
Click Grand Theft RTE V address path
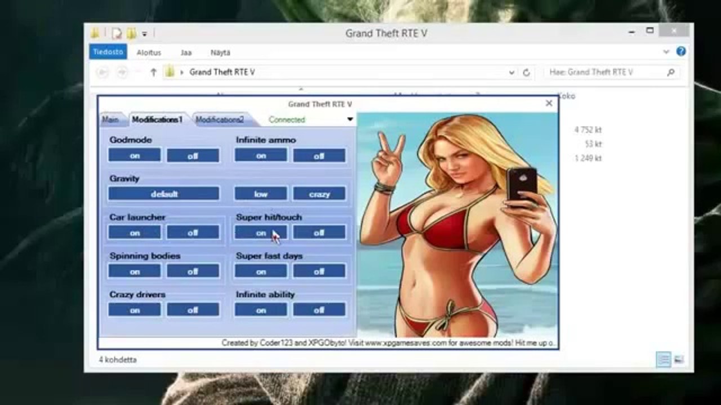coord(222,72)
